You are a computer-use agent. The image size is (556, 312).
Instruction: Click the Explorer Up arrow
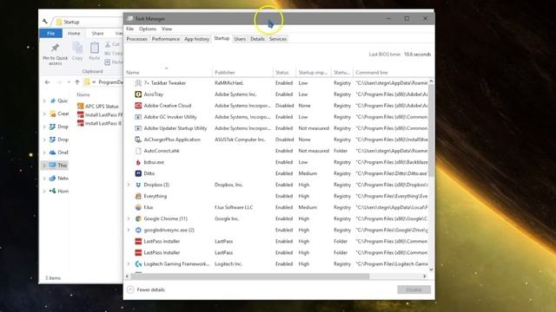[77, 82]
